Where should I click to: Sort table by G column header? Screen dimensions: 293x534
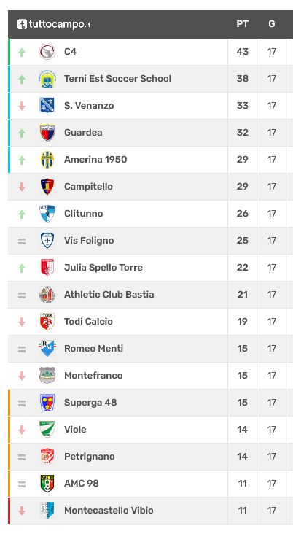pyautogui.click(x=272, y=24)
